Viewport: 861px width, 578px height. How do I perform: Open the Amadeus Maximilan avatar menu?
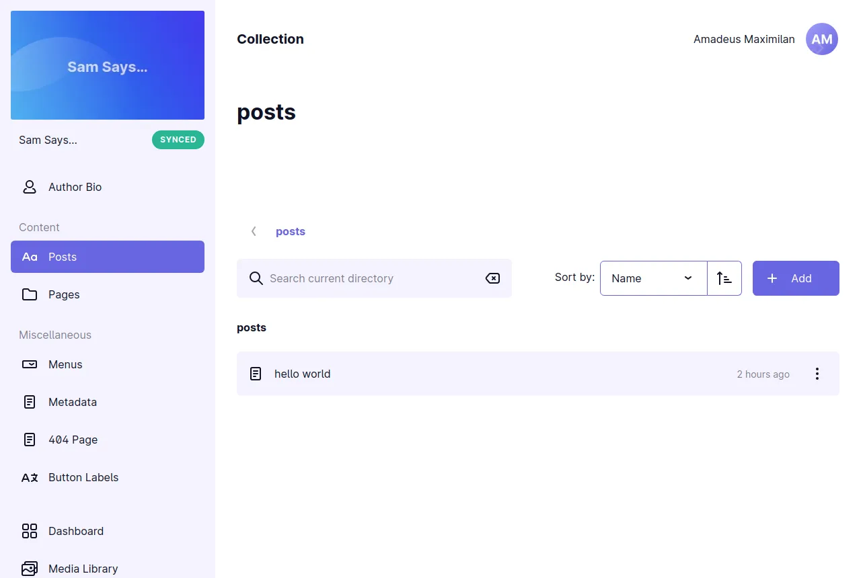click(821, 39)
